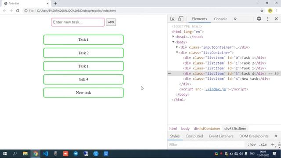
Task: Open the Windows Start menu
Action: coord(5,154)
